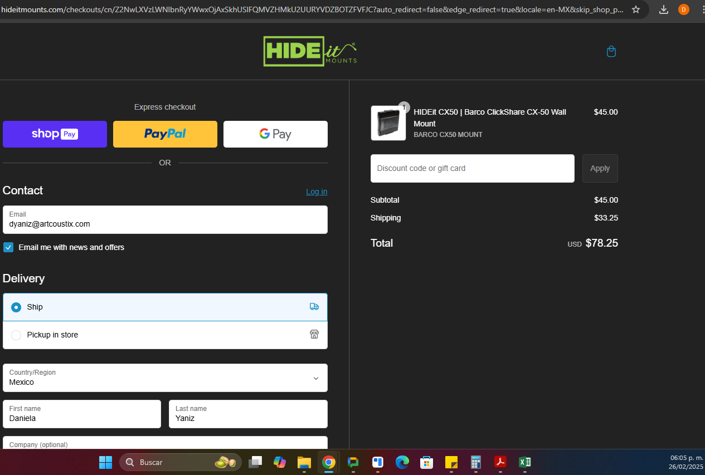Open Adobe Acrobat from the taskbar
705x475 pixels.
(x=500, y=462)
